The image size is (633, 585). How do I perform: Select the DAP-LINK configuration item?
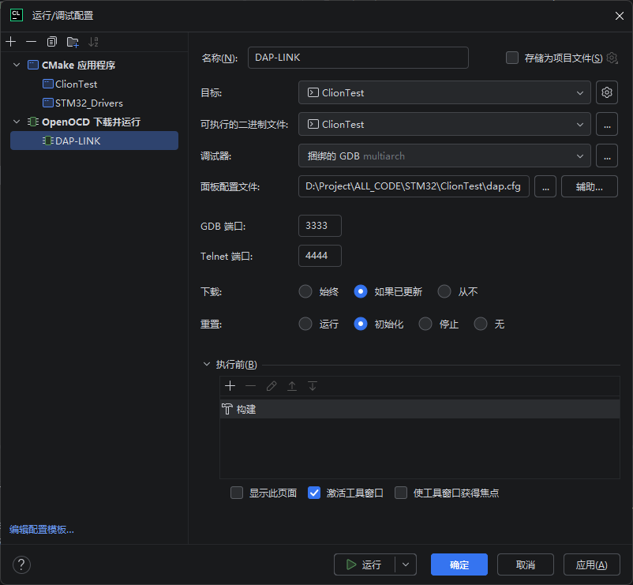tap(78, 141)
